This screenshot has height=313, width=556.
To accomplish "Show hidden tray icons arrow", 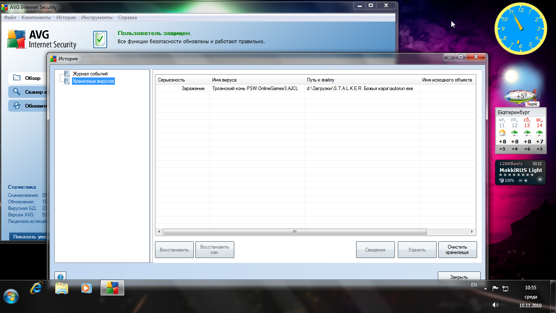I will 485,289.
